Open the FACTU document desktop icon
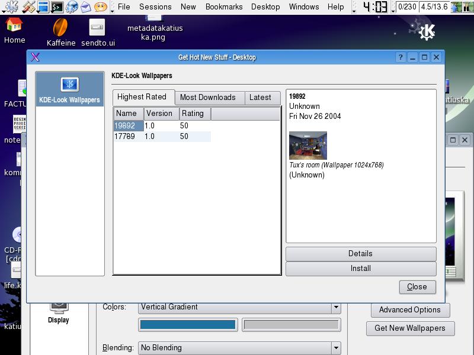474x355 pixels. click(x=15, y=93)
